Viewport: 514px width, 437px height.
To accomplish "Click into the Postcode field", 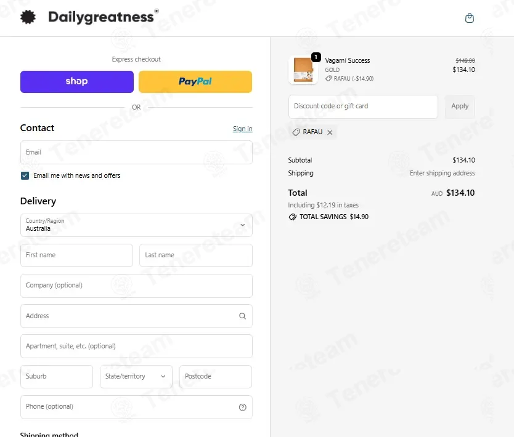I will pos(216,377).
